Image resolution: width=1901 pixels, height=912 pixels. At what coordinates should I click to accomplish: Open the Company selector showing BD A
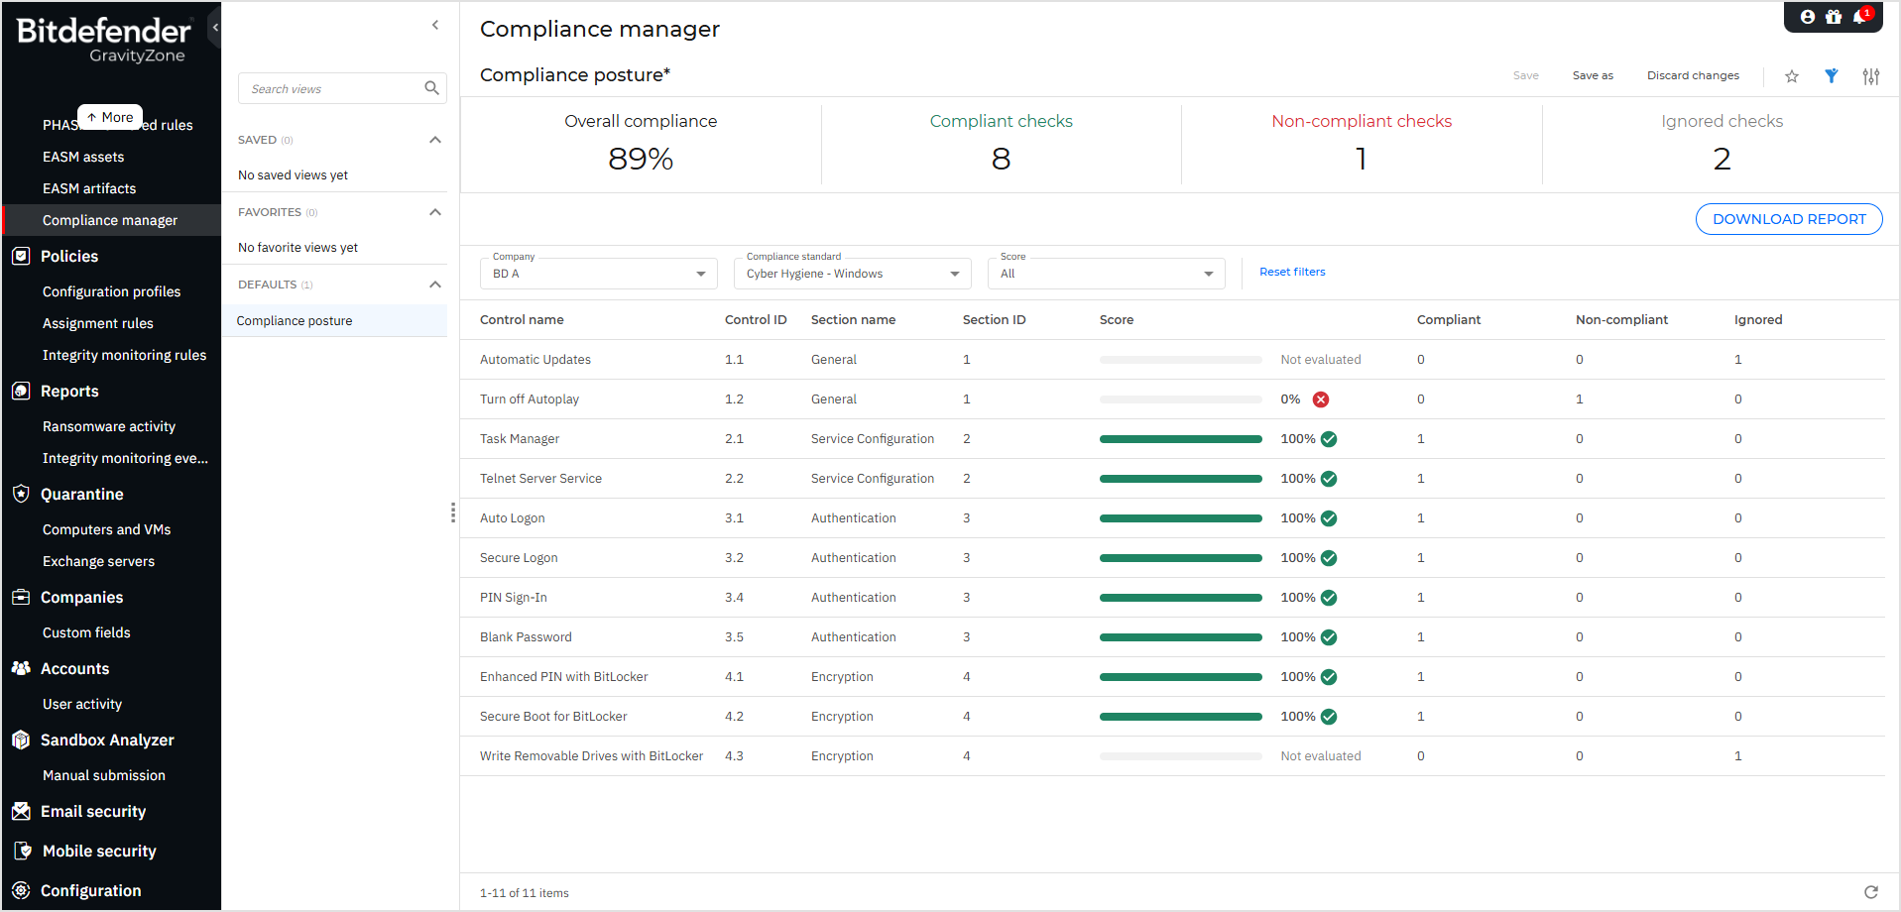[x=597, y=273]
